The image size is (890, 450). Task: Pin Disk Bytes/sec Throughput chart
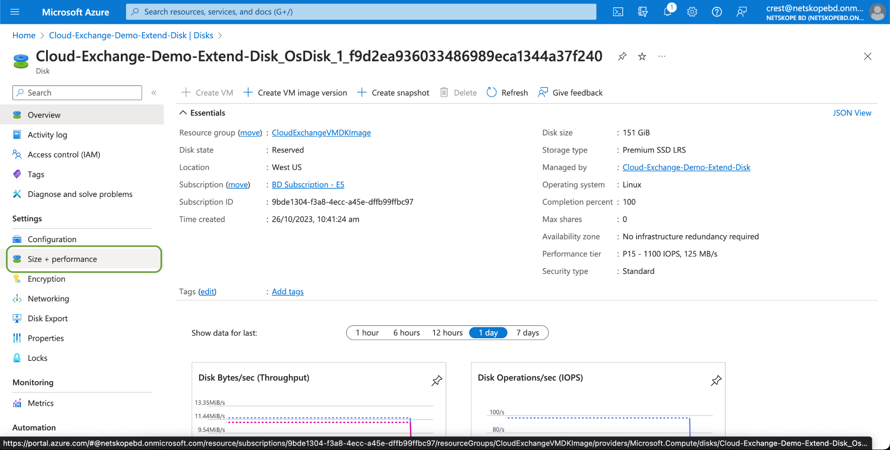click(x=437, y=380)
